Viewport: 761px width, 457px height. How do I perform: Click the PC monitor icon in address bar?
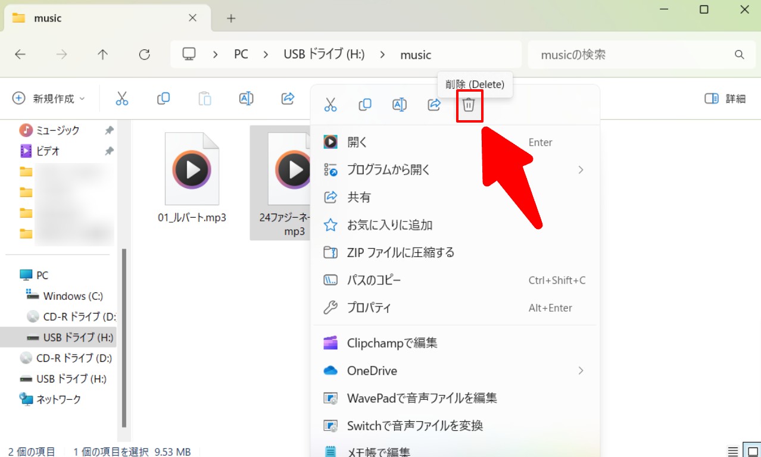[x=189, y=55]
